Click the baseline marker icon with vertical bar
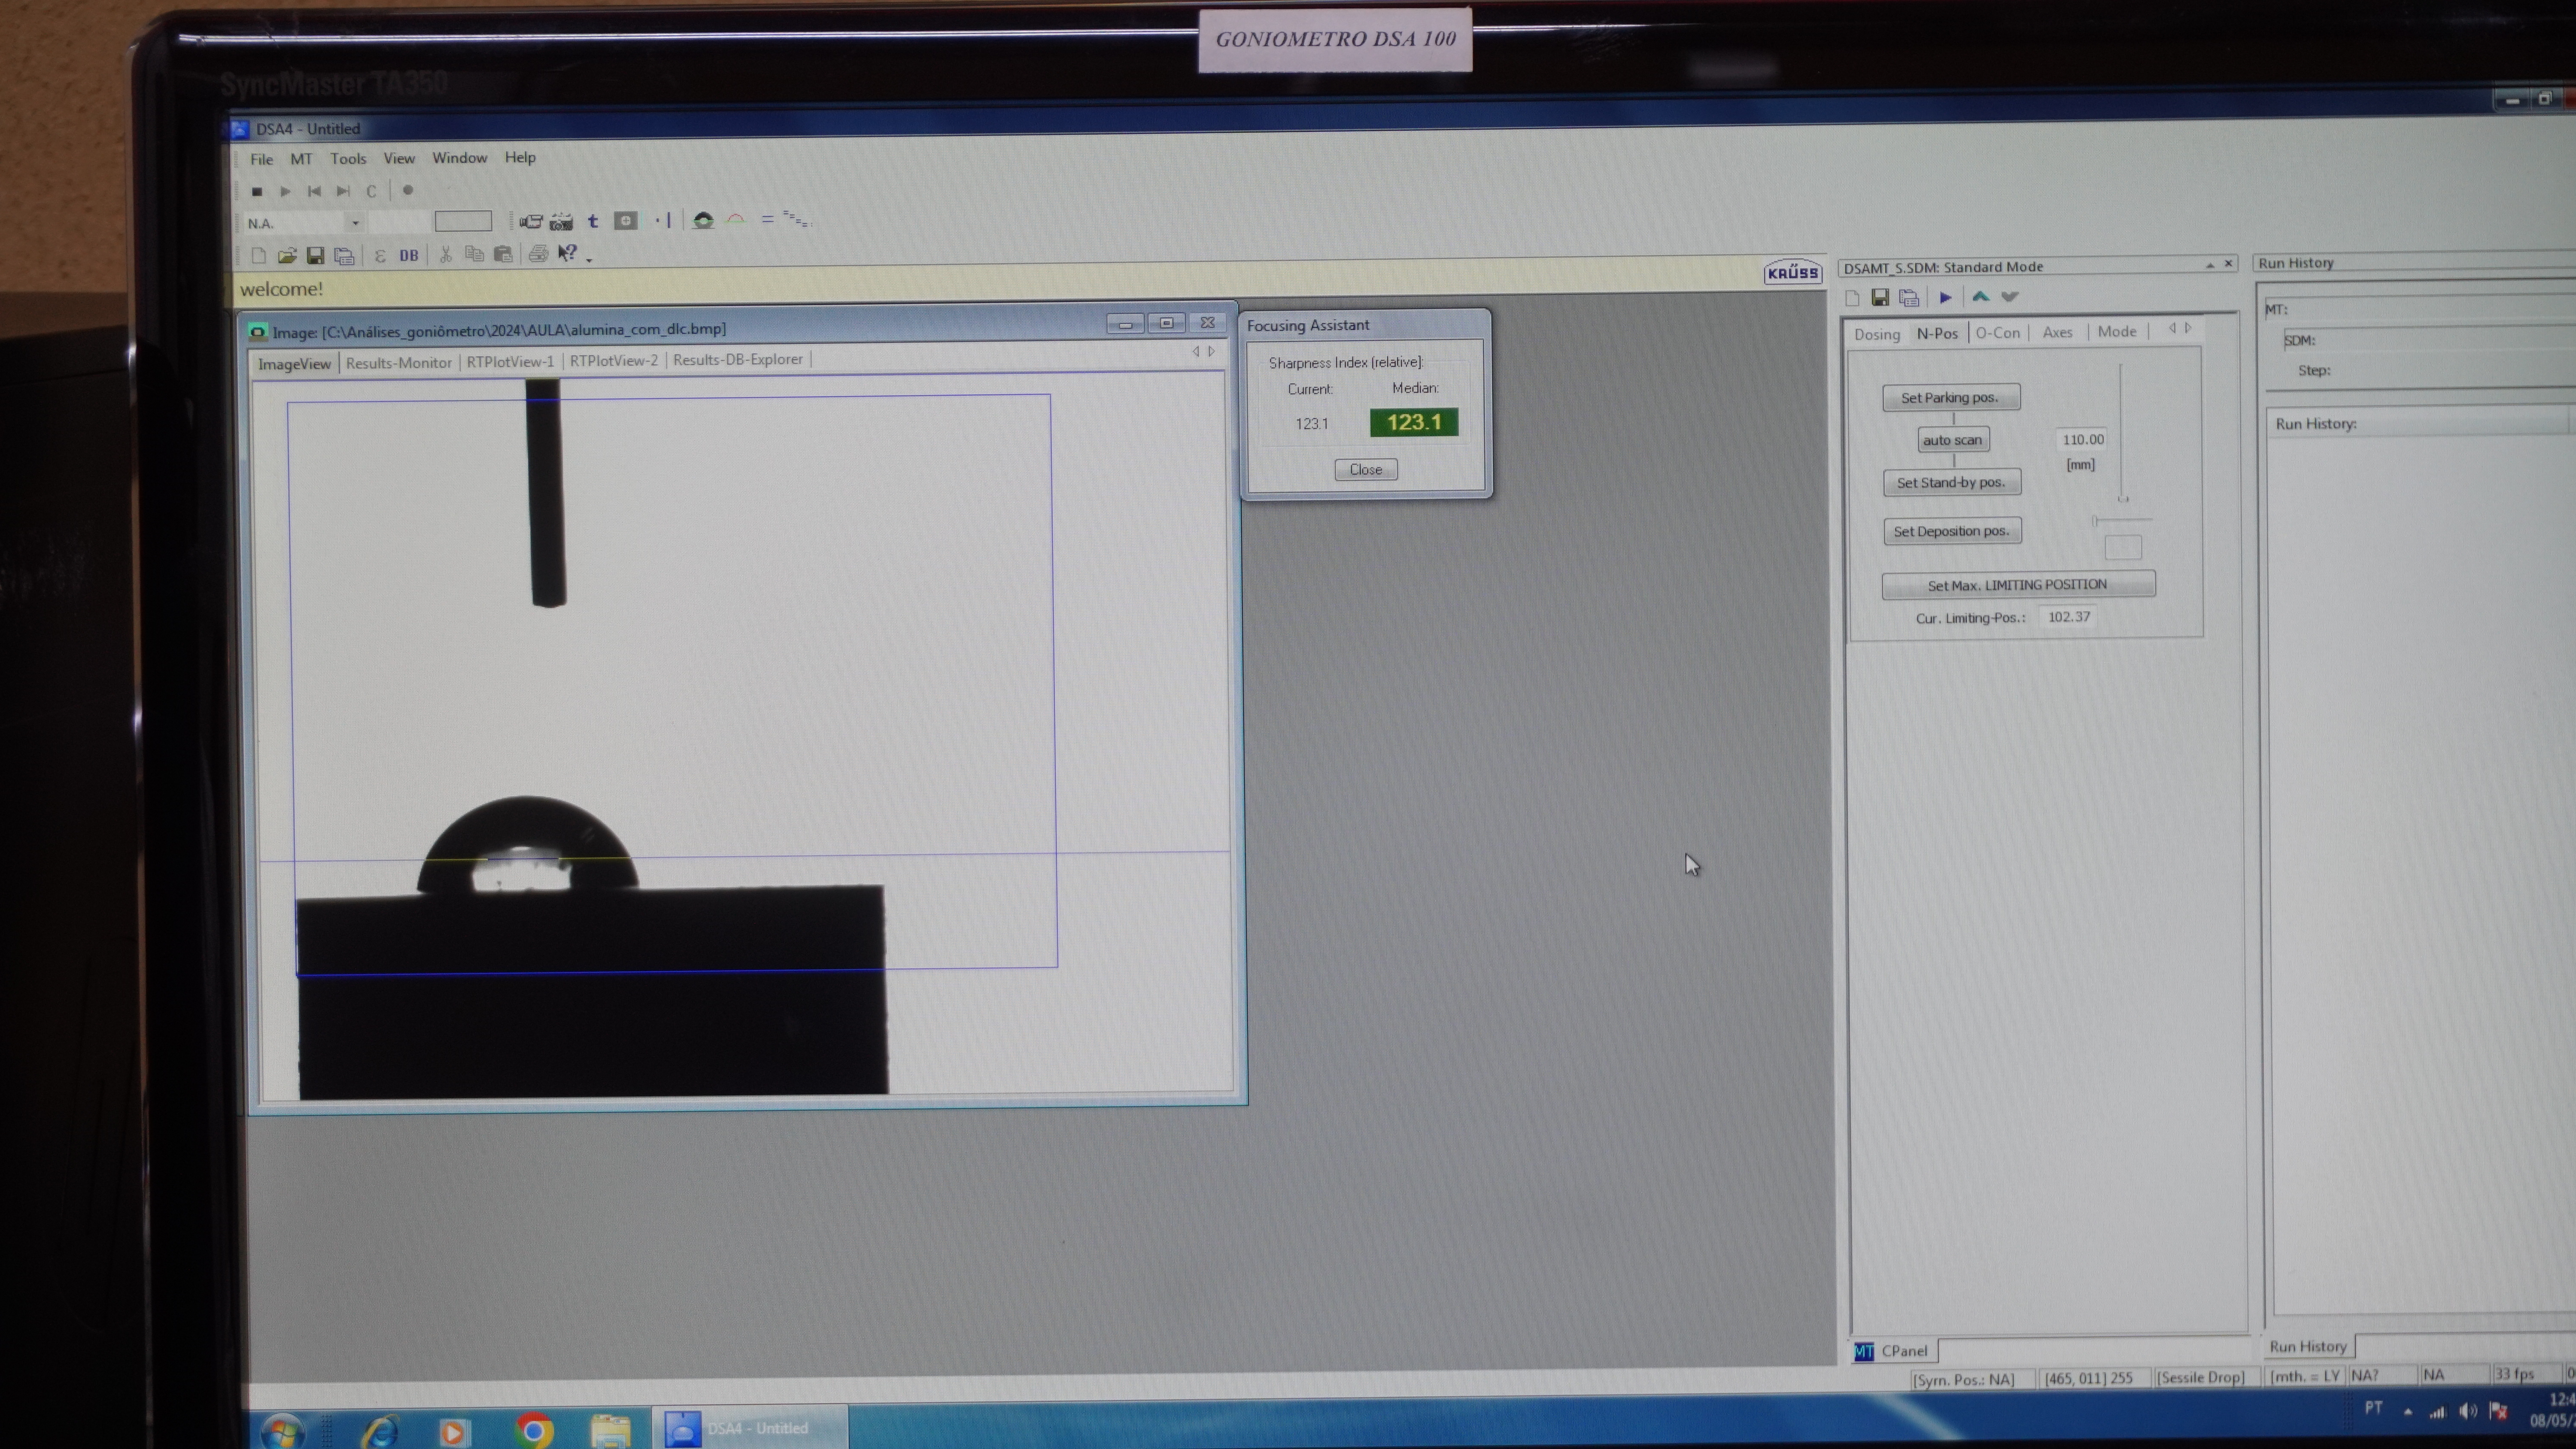 (x=663, y=220)
